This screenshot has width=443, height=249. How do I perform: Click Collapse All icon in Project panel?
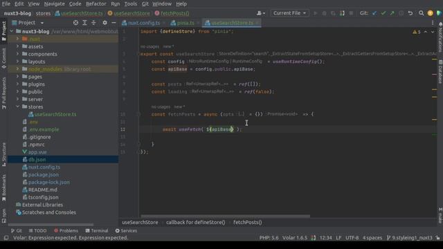(x=93, y=23)
